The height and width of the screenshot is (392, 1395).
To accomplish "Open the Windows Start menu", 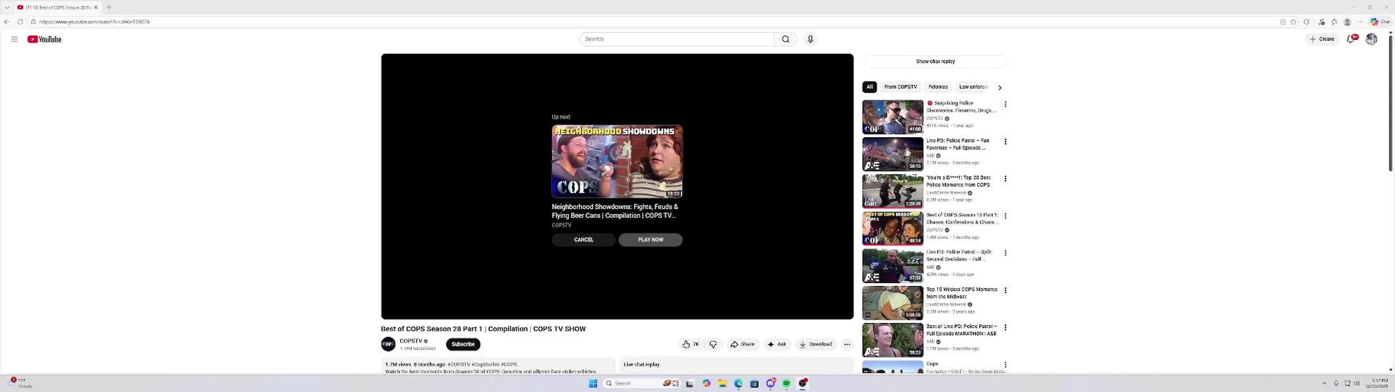I will pos(593,383).
